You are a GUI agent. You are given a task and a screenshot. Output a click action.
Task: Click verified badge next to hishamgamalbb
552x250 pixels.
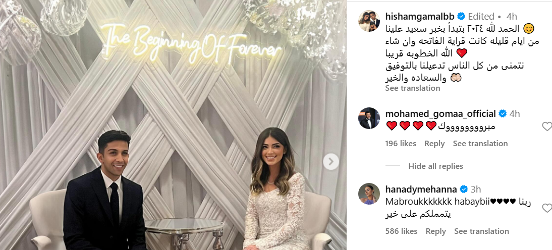(x=461, y=16)
